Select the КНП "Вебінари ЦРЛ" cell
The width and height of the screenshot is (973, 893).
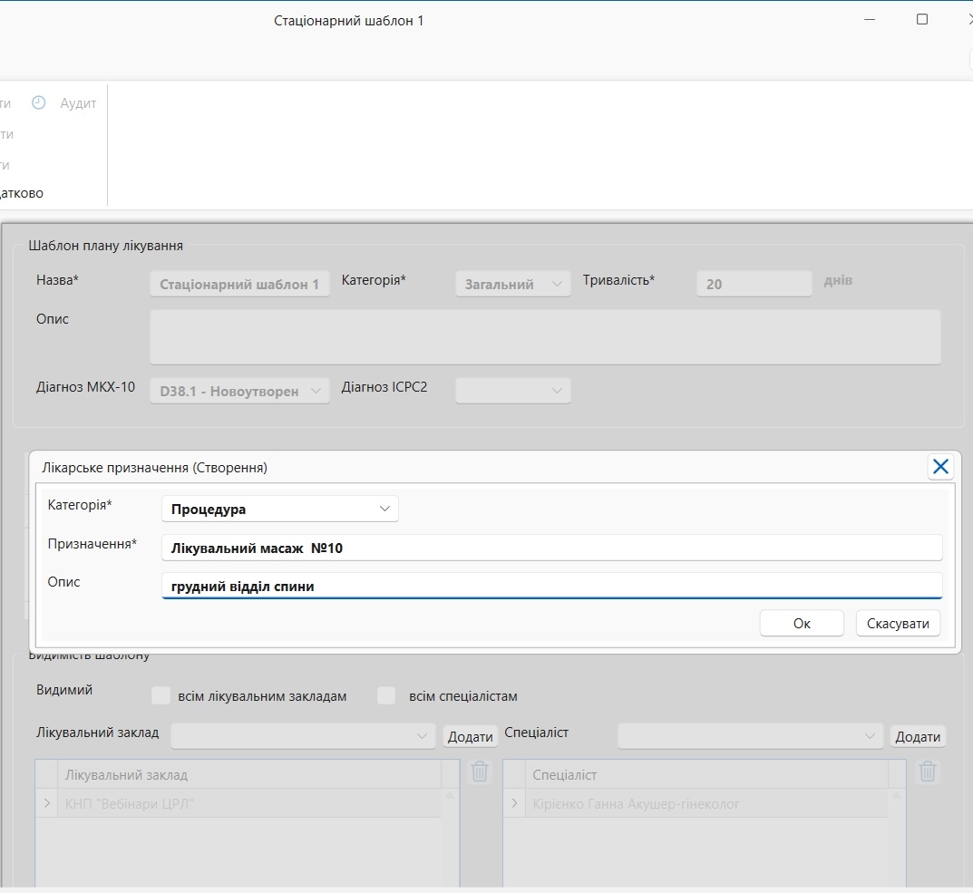tap(248, 803)
